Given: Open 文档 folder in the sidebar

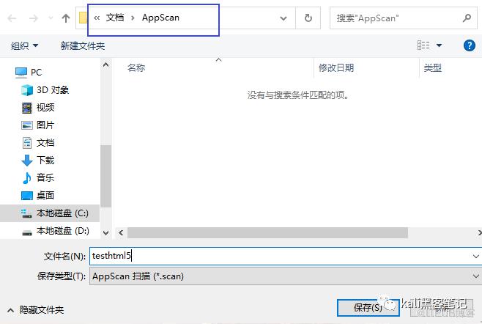Looking at the screenshot, I should (38, 143).
